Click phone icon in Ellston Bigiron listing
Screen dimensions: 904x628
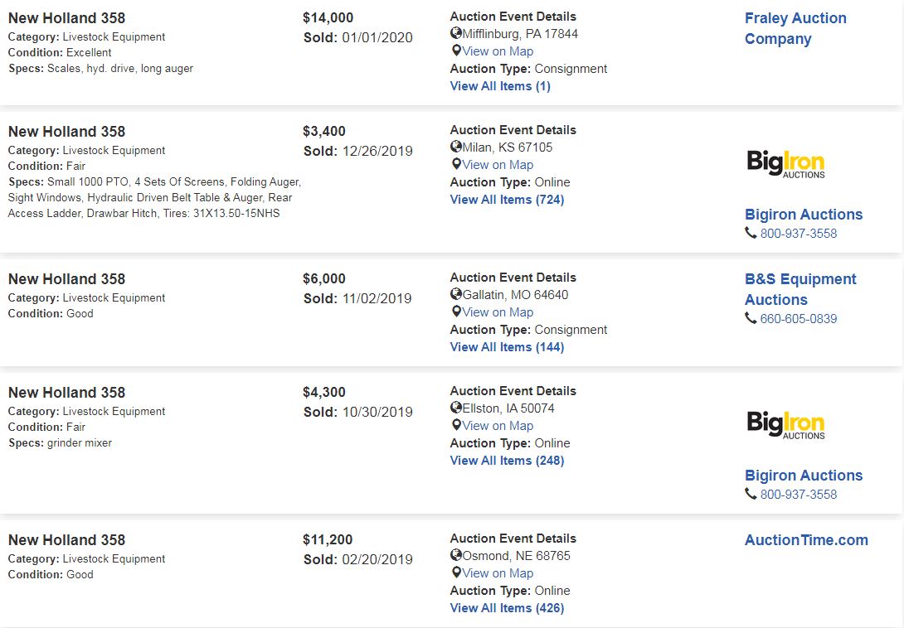point(751,495)
